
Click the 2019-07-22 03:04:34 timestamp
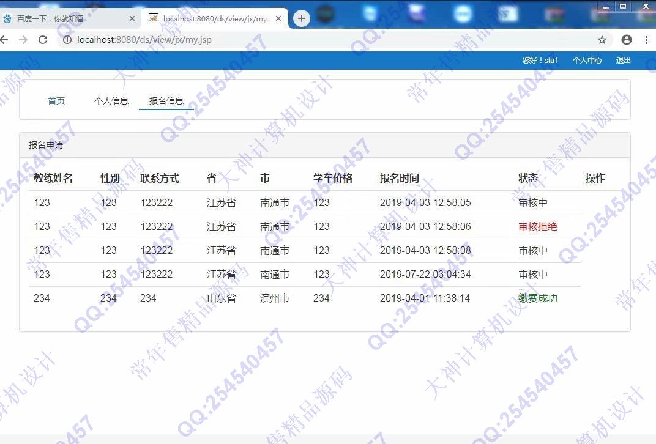click(x=425, y=274)
